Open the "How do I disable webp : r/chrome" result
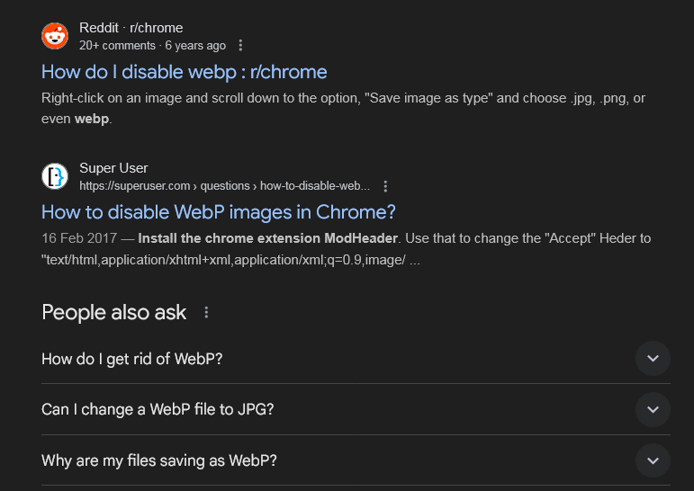694x491 pixels. pyautogui.click(x=185, y=72)
